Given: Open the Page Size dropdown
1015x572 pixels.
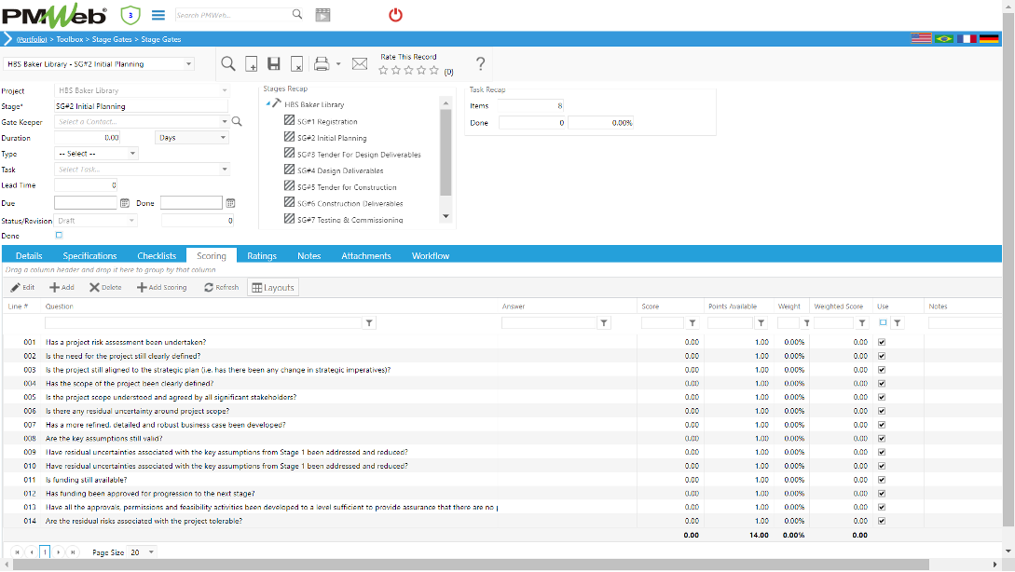Looking at the screenshot, I should tap(151, 552).
